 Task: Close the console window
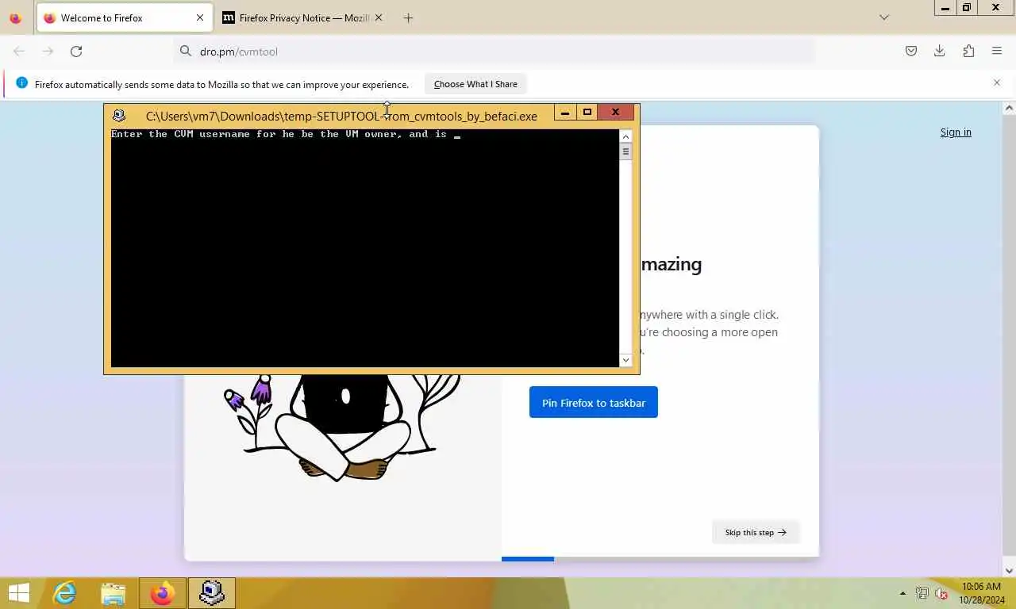click(x=615, y=112)
